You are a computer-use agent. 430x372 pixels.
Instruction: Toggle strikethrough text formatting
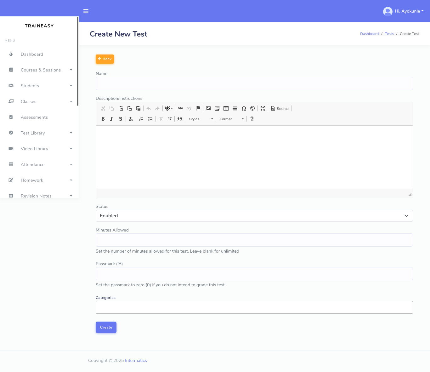[121, 119]
